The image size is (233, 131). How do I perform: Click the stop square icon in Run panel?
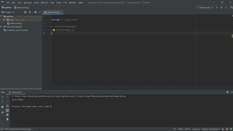tap(3, 102)
